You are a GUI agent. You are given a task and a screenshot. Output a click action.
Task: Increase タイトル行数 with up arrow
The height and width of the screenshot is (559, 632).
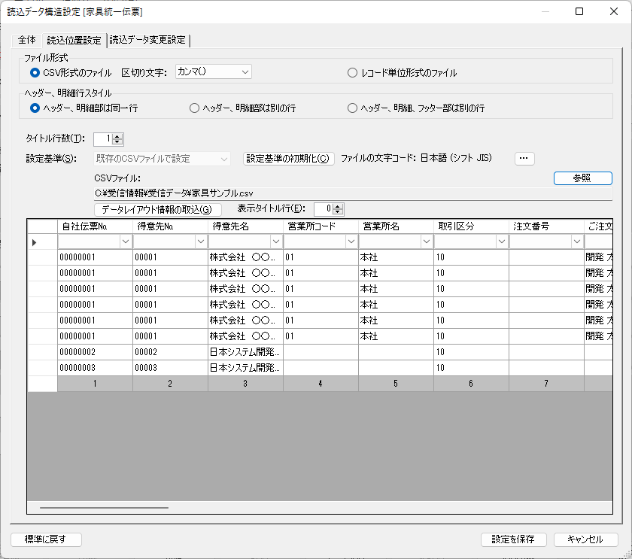117,137
